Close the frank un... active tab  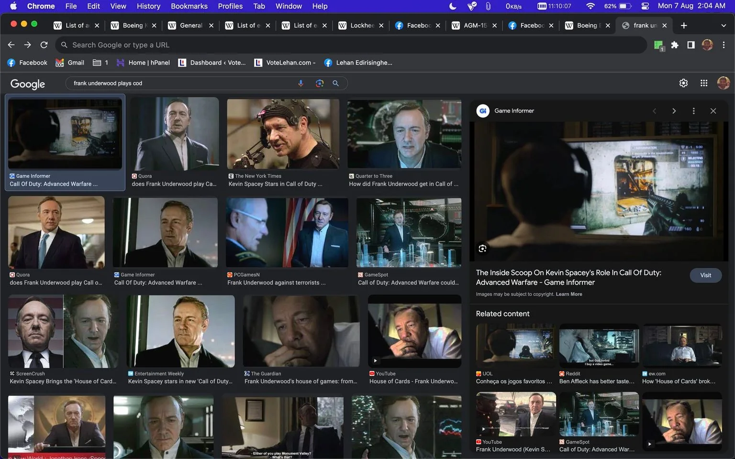664,25
